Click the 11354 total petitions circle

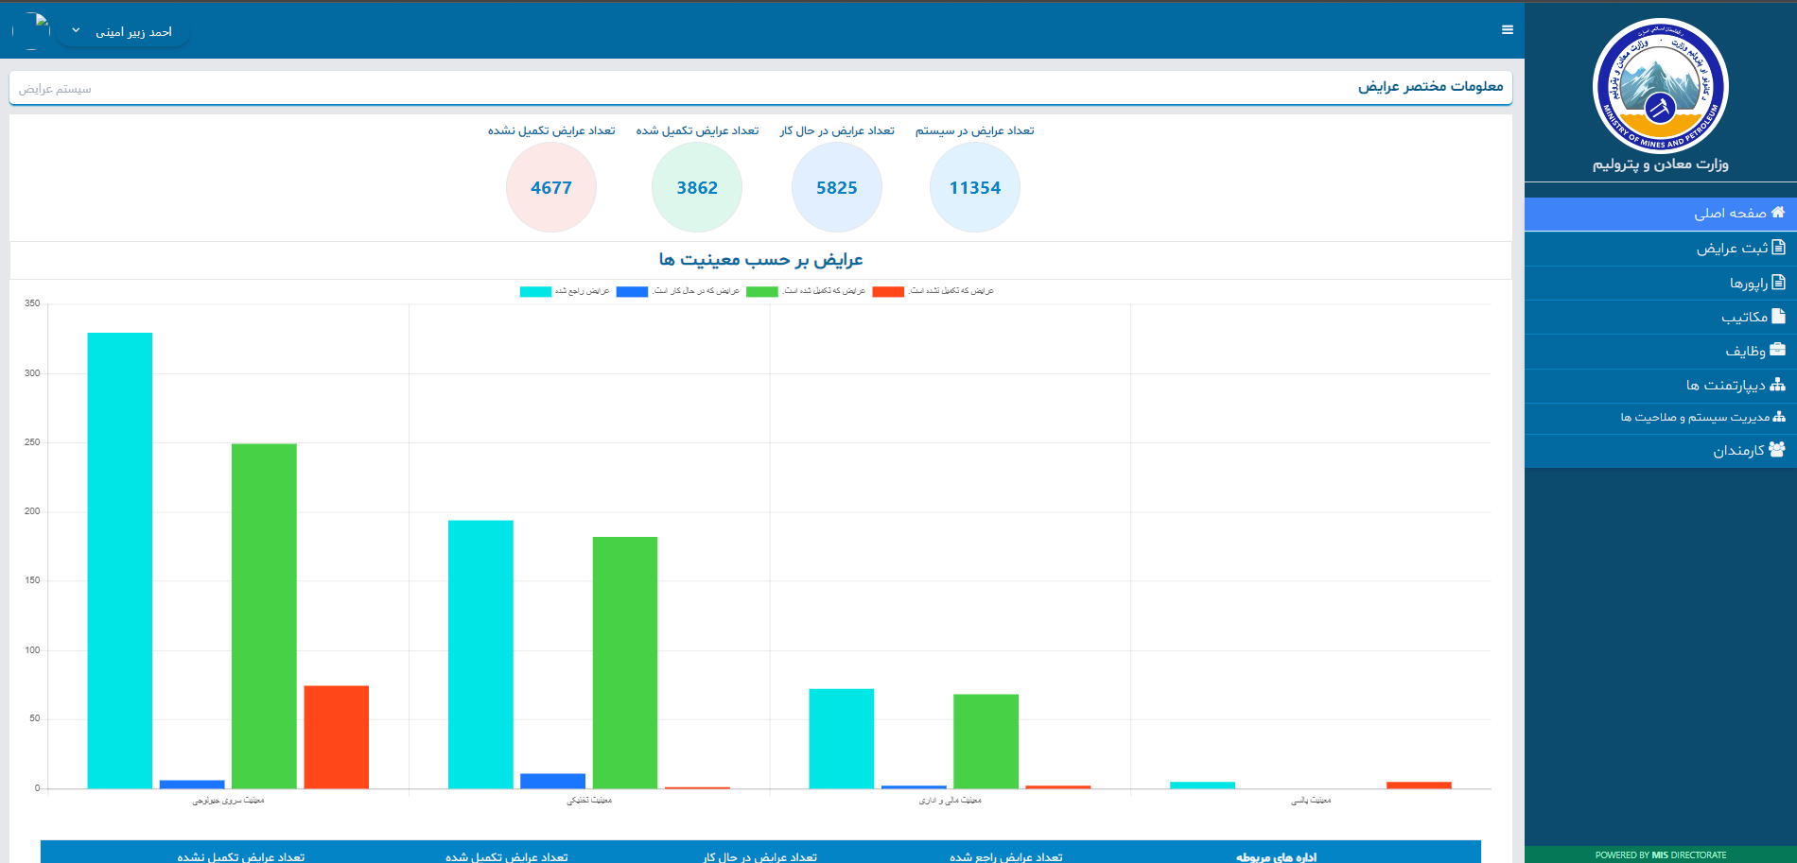coord(974,188)
